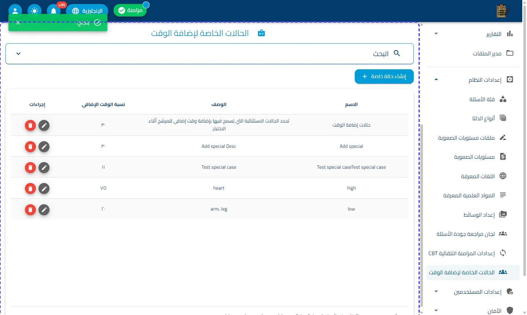Viewport: 527px width, 315px height.
Task: Click the exam clipboard logo icon
Action: point(502,11)
